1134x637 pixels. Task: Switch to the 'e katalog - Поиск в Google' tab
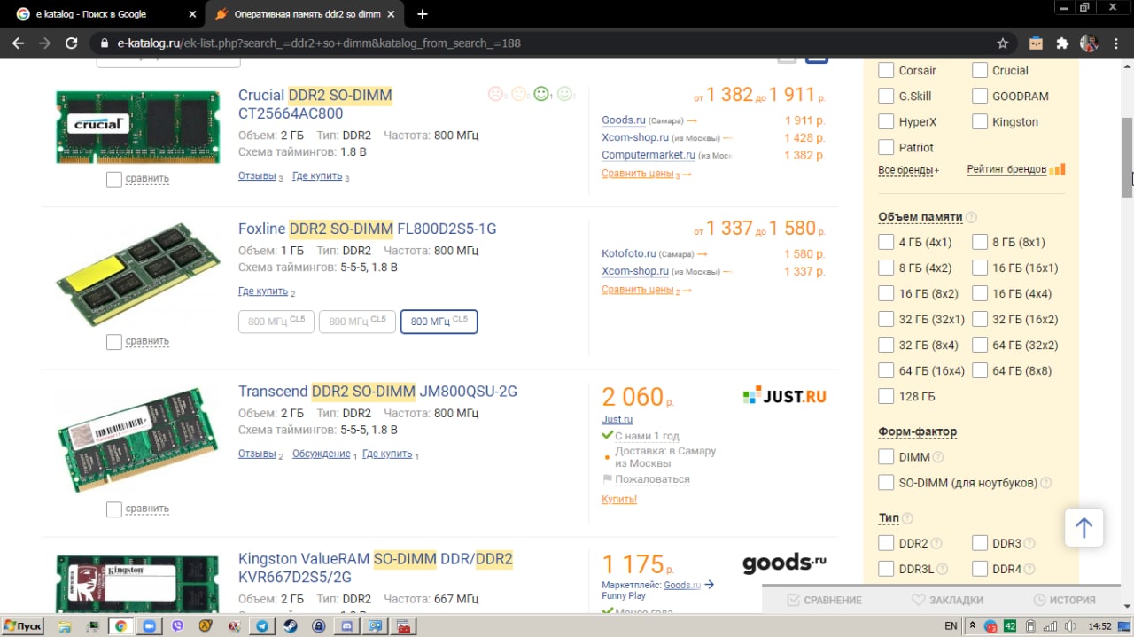pyautogui.click(x=106, y=14)
